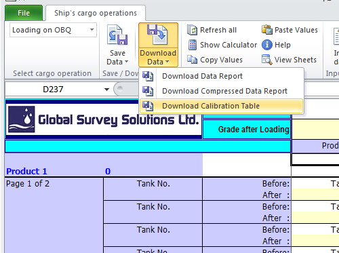This screenshot has width=339, height=253.
Task: Click the Paste Values clipboard icon
Action: pyautogui.click(x=267, y=30)
